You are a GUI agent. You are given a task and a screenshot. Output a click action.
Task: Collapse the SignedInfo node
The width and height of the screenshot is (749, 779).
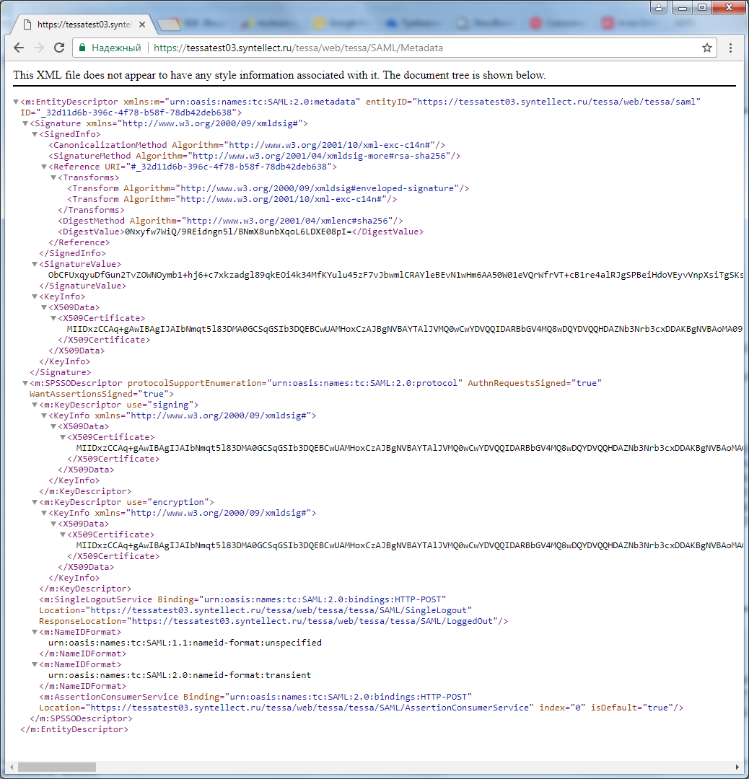tap(35, 135)
